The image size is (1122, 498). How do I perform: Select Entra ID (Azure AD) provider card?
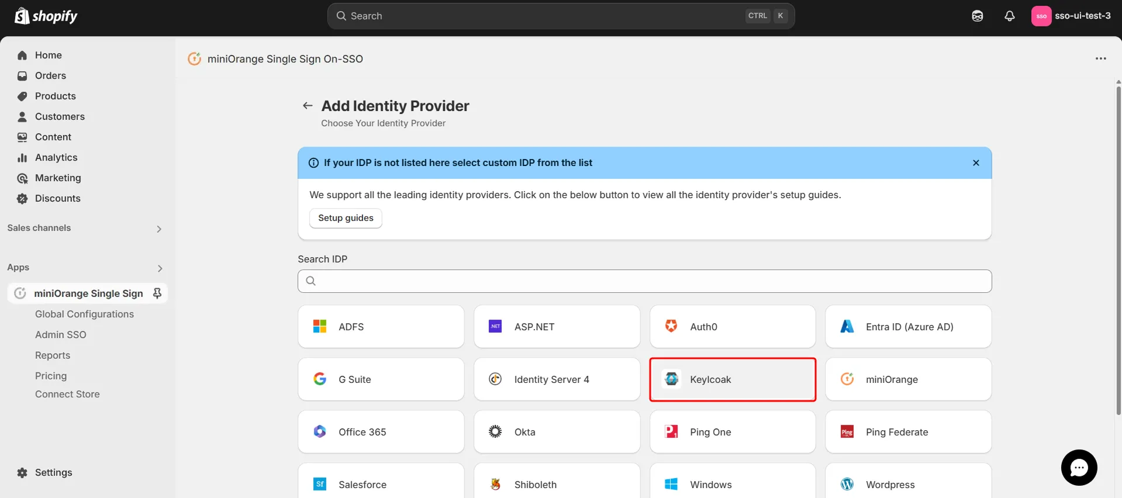(909, 326)
